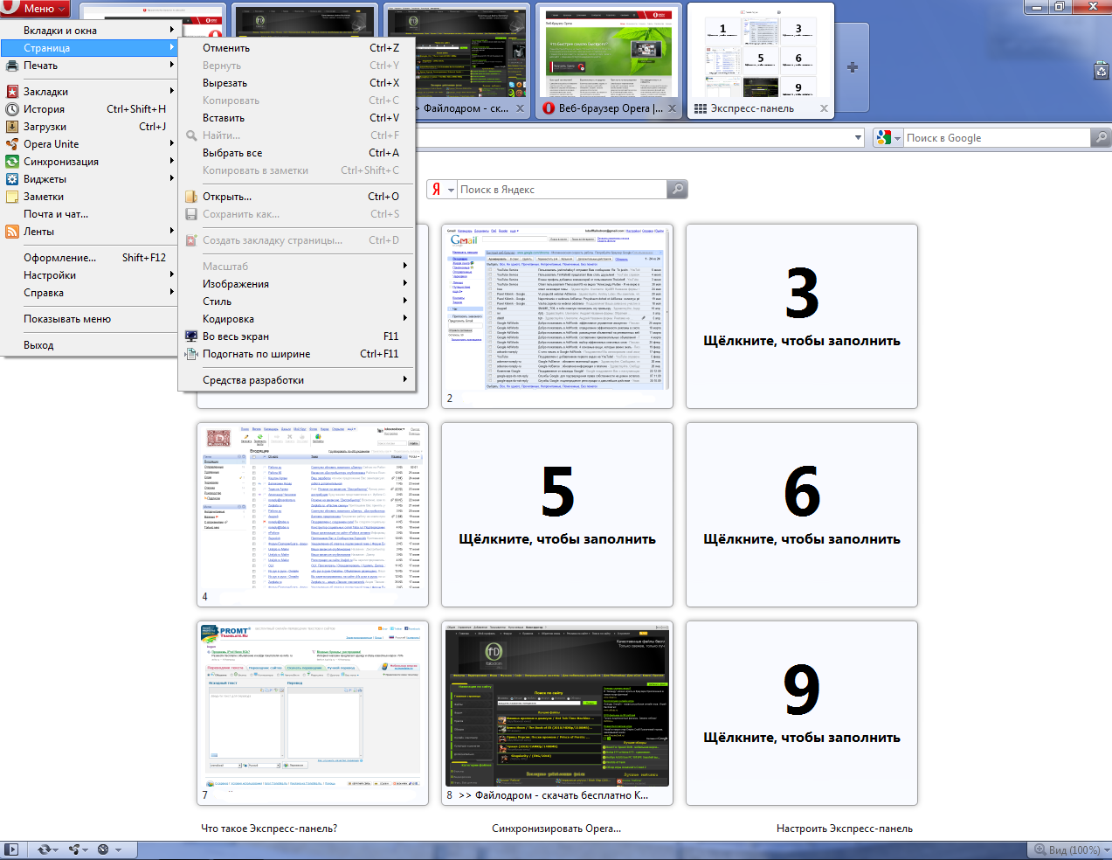Click the monitor icon beside Во весь экран
The height and width of the screenshot is (860, 1112).
(x=191, y=336)
